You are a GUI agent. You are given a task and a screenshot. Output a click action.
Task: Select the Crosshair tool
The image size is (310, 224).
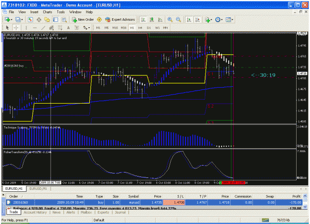click(16, 28)
